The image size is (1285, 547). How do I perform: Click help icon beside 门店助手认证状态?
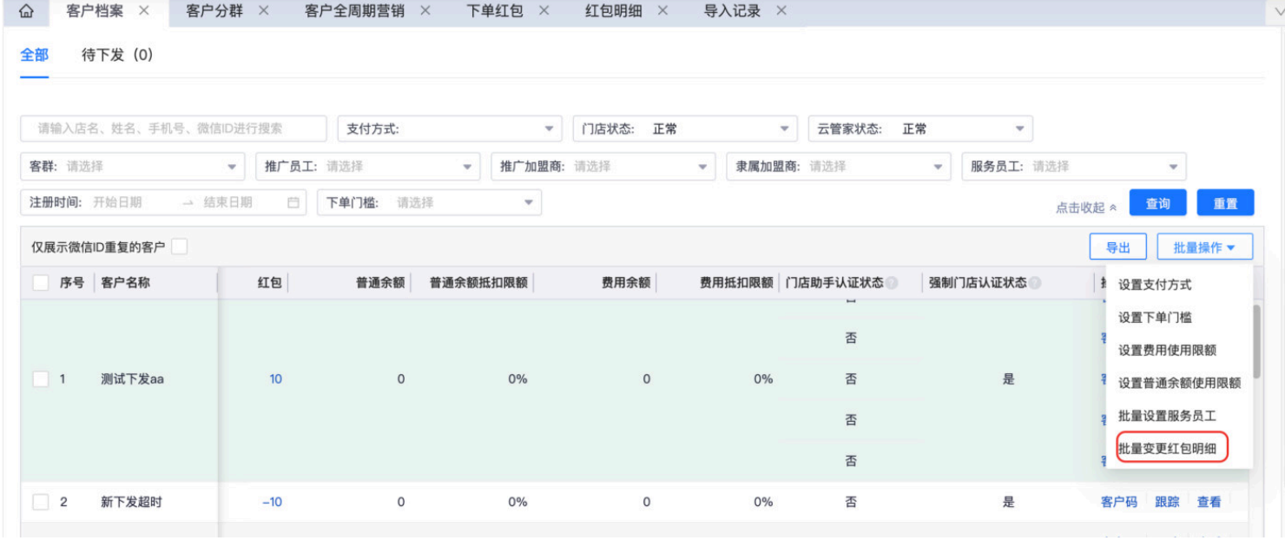(x=892, y=283)
